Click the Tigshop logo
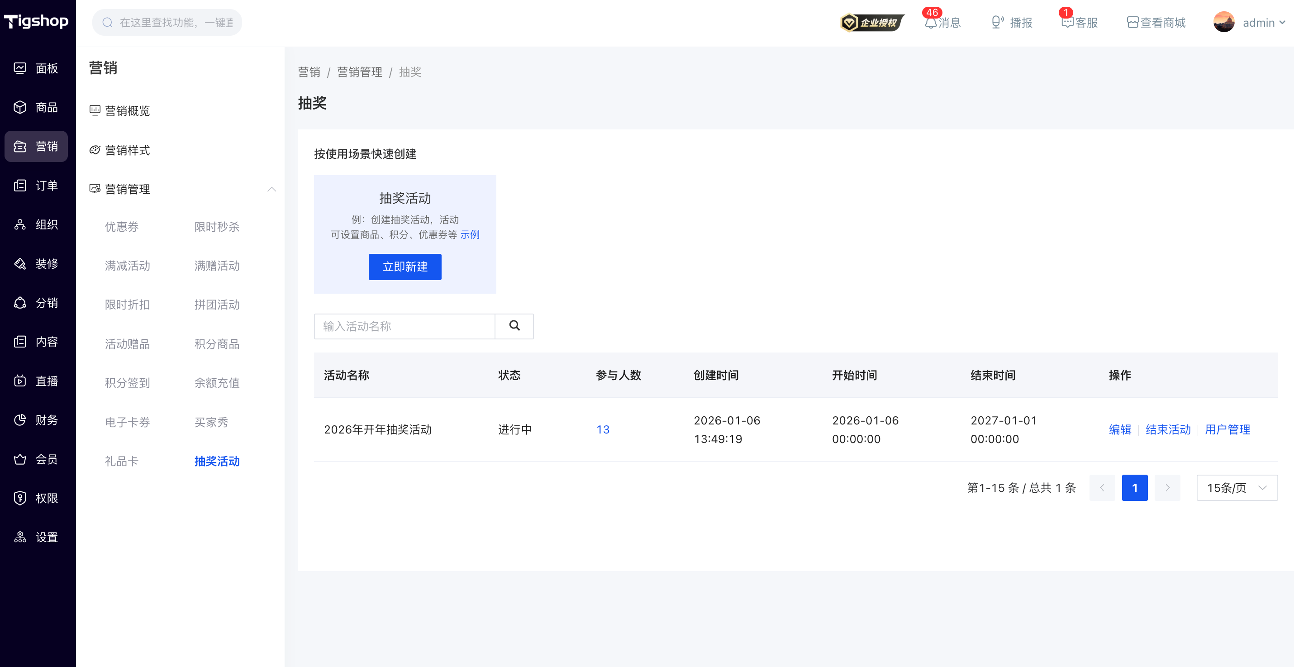Image resolution: width=1294 pixels, height=667 pixels. coord(36,21)
